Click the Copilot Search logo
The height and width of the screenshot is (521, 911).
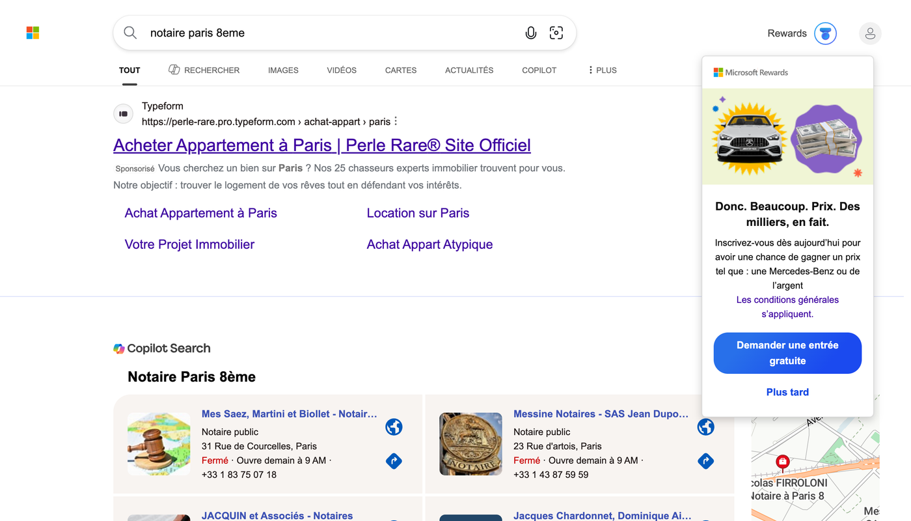[162, 348]
